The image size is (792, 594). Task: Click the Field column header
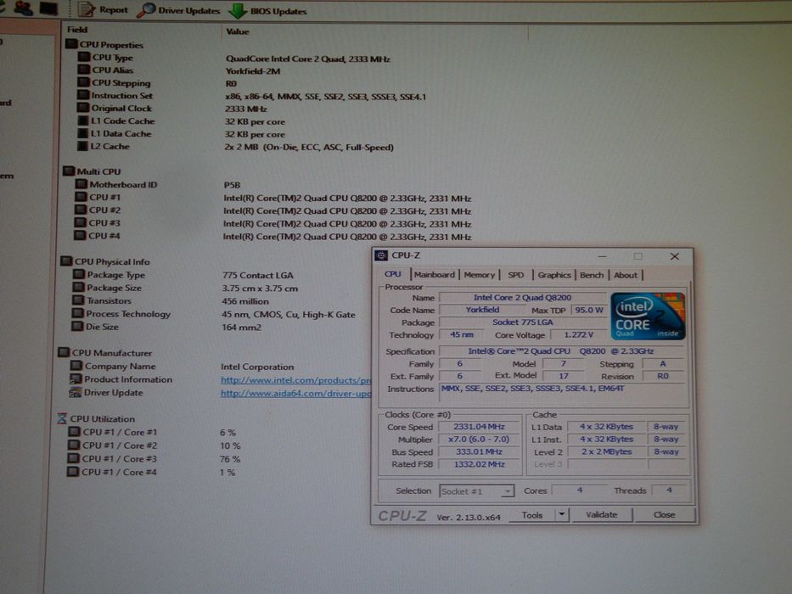(77, 30)
